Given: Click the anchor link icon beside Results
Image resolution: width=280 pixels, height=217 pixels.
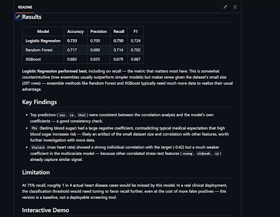Looking at the screenshot, I should coord(18,17).
